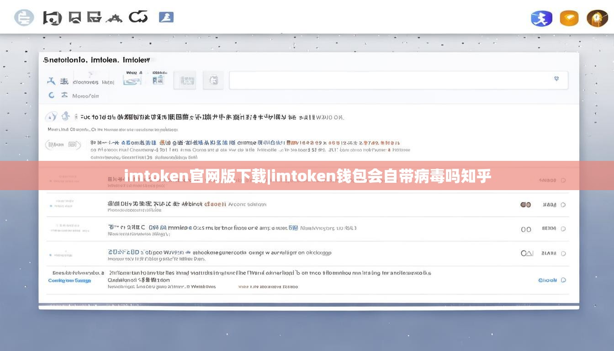Select the radio circle on the "mmicrae" row
The width and height of the screenshot is (614, 351).
pyautogui.click(x=563, y=229)
